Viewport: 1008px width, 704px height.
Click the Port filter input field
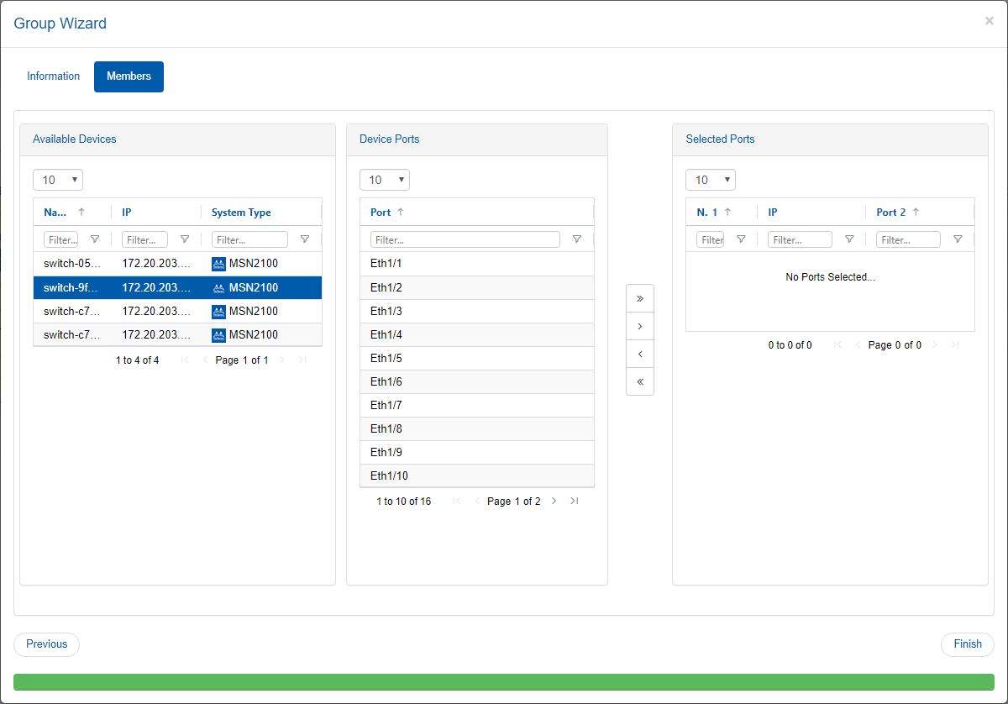(465, 239)
